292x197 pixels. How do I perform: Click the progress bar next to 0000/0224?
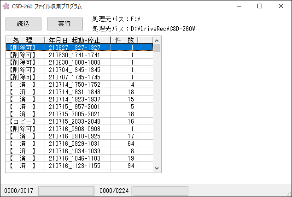click(160, 191)
